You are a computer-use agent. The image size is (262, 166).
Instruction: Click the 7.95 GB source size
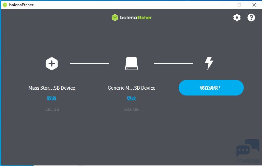(52, 109)
